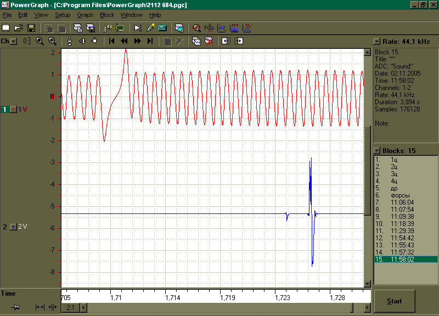
Task: Open the Block menu
Action: point(107,15)
